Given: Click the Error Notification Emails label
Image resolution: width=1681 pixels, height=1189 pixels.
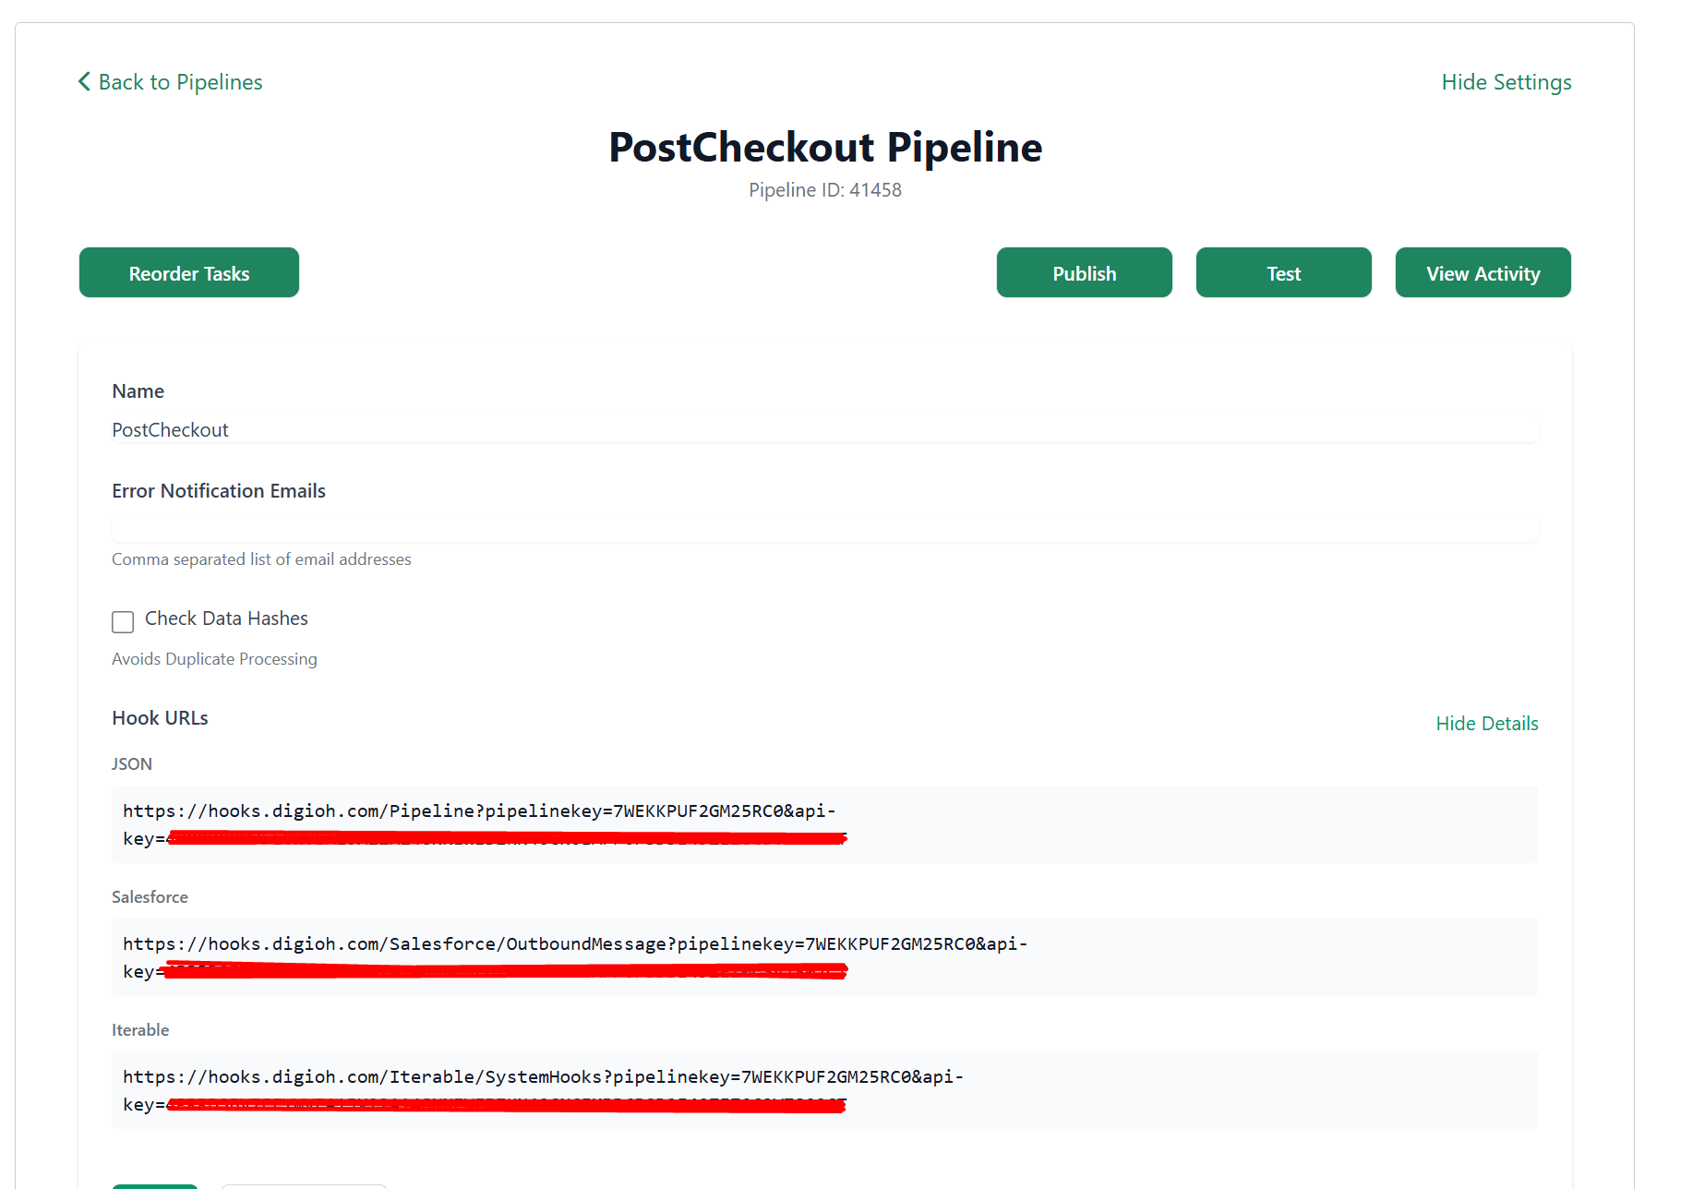Looking at the screenshot, I should coord(219,491).
